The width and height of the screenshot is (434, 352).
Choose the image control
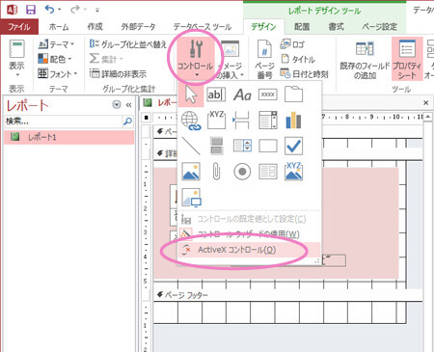tap(191, 197)
